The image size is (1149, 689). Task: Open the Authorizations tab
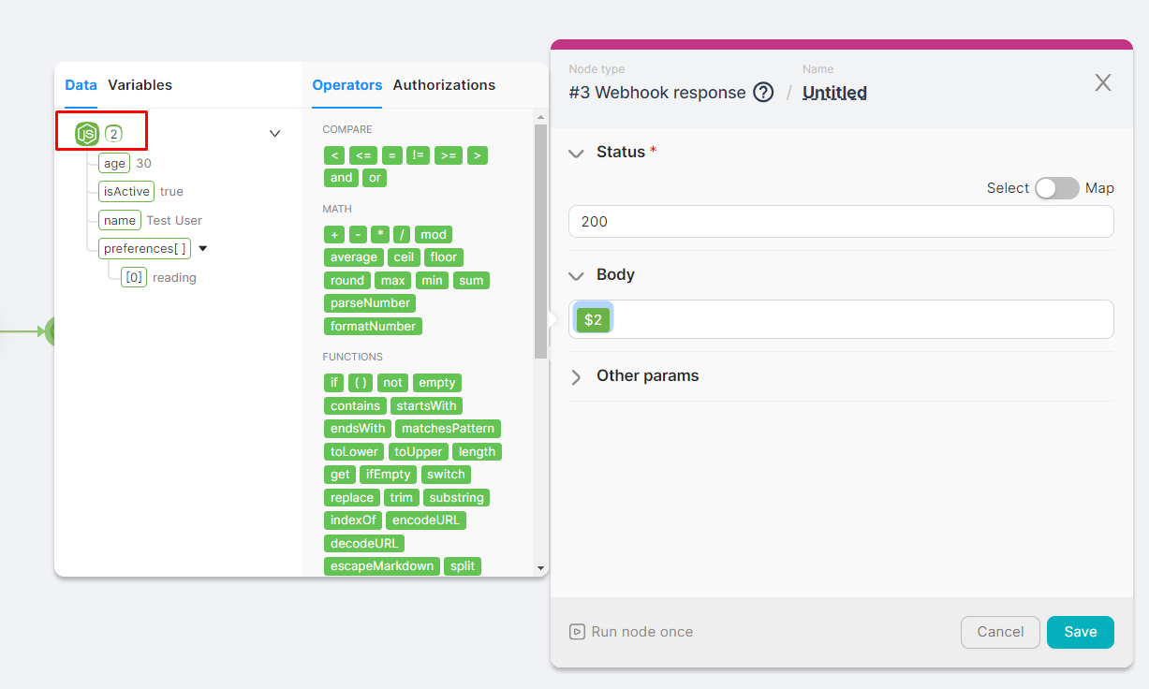click(444, 85)
